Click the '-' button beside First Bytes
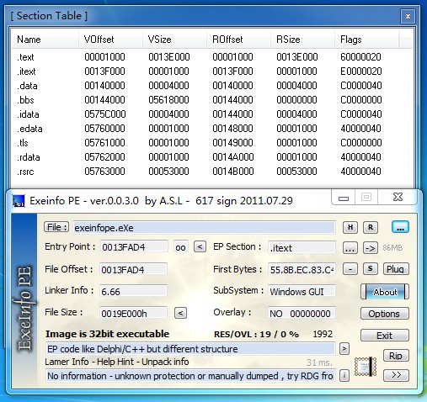Image resolution: width=427 pixels, height=402 pixels. coord(350,269)
